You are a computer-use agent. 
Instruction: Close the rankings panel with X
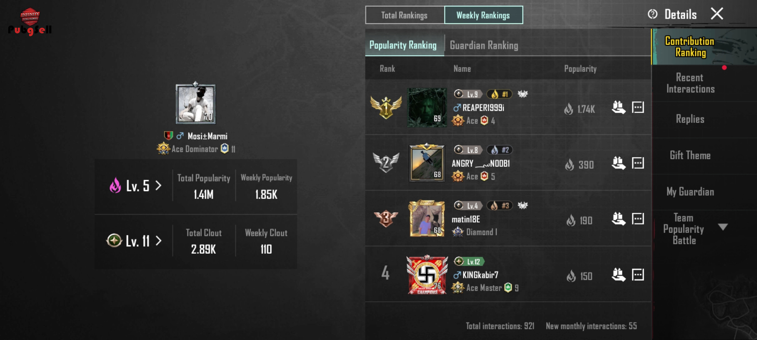717,14
